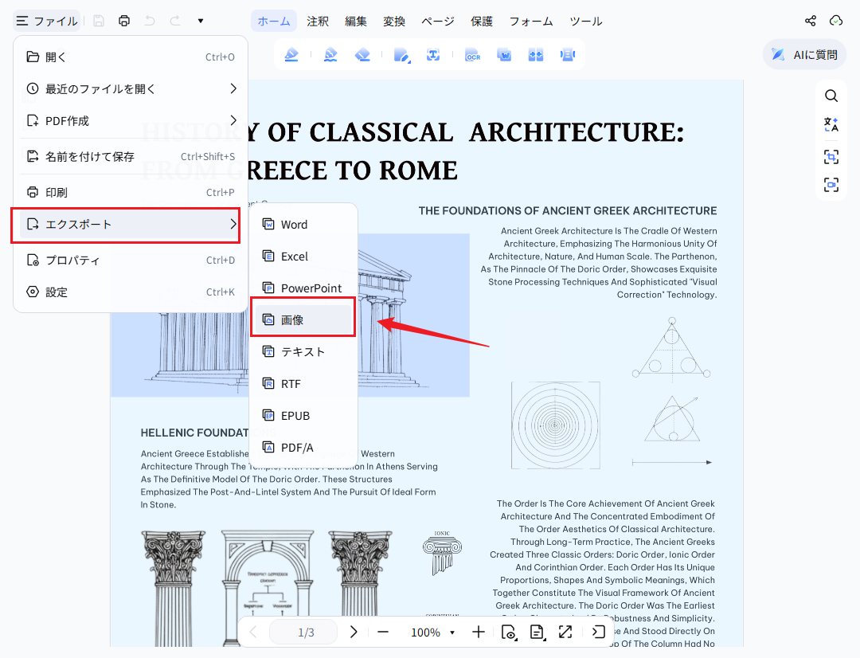Click the redo arrow icon
The image size is (860, 658).
175,21
